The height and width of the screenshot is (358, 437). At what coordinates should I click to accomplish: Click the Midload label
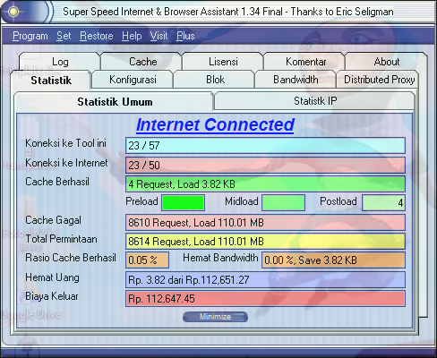point(242,201)
